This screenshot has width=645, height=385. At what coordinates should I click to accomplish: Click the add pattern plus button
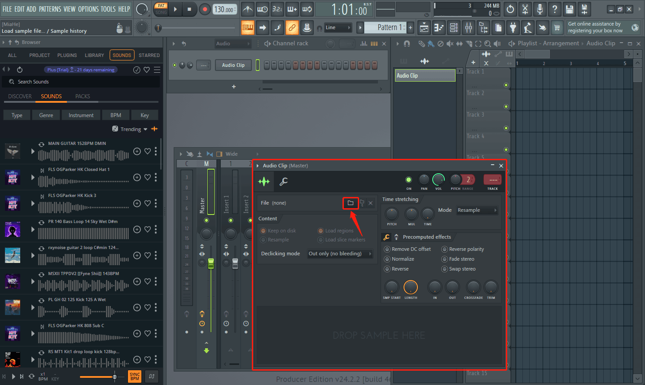[410, 28]
